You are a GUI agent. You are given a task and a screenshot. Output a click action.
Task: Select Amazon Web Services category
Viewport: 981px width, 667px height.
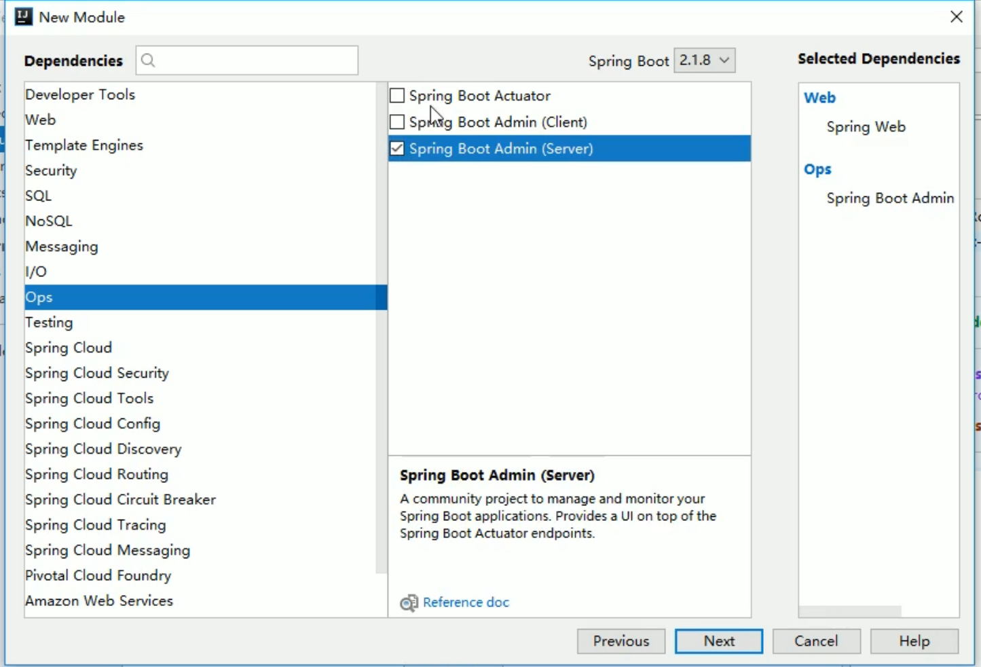point(200,601)
